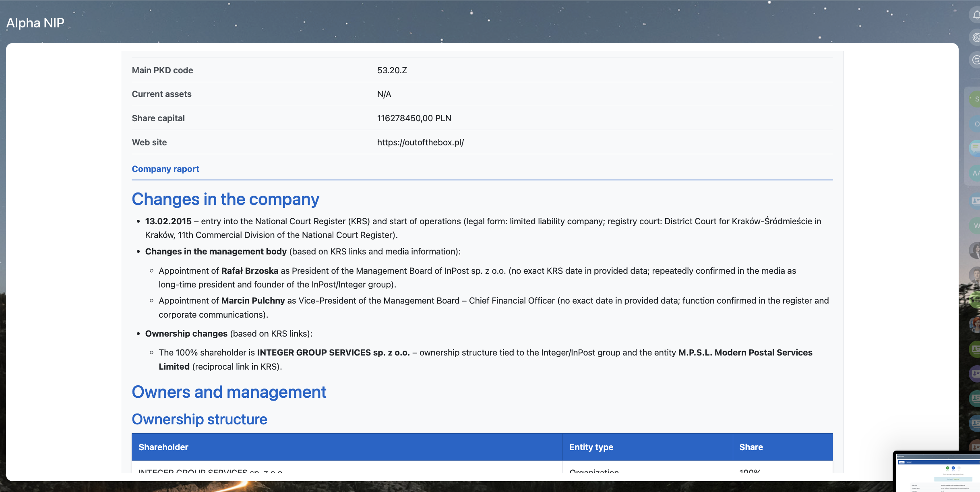The width and height of the screenshot is (980, 492).
Task: Click the Share column header
Action: (x=751, y=447)
